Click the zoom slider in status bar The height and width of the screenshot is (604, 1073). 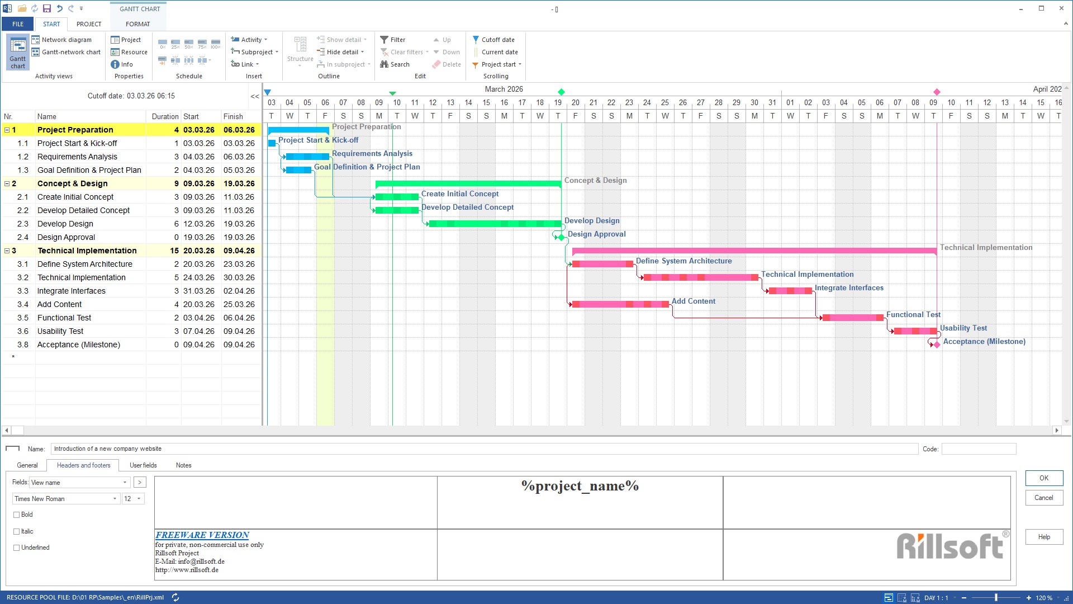996,597
